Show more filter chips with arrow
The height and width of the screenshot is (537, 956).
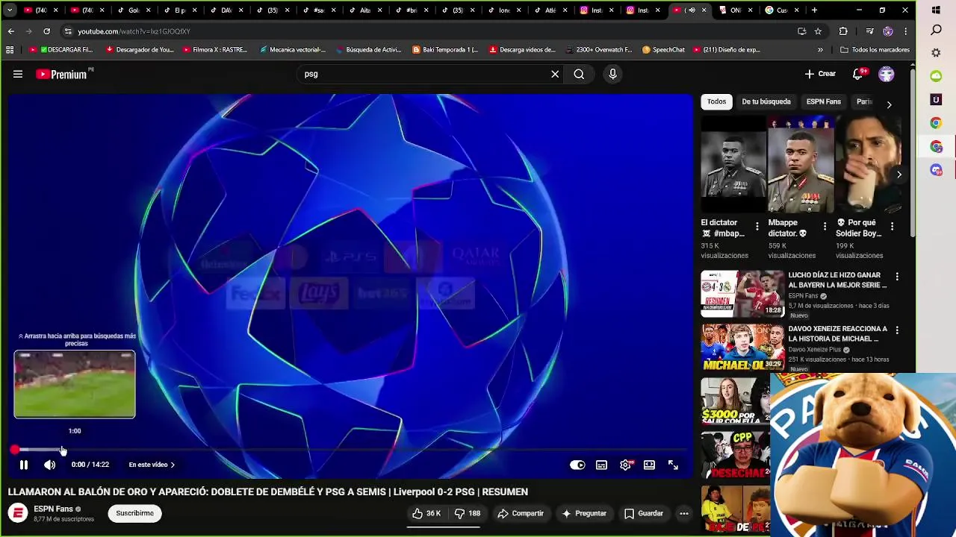click(889, 104)
